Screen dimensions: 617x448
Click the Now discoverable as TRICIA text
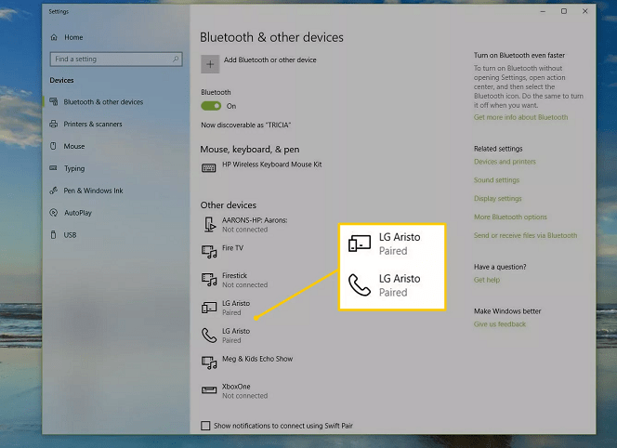[x=246, y=125]
